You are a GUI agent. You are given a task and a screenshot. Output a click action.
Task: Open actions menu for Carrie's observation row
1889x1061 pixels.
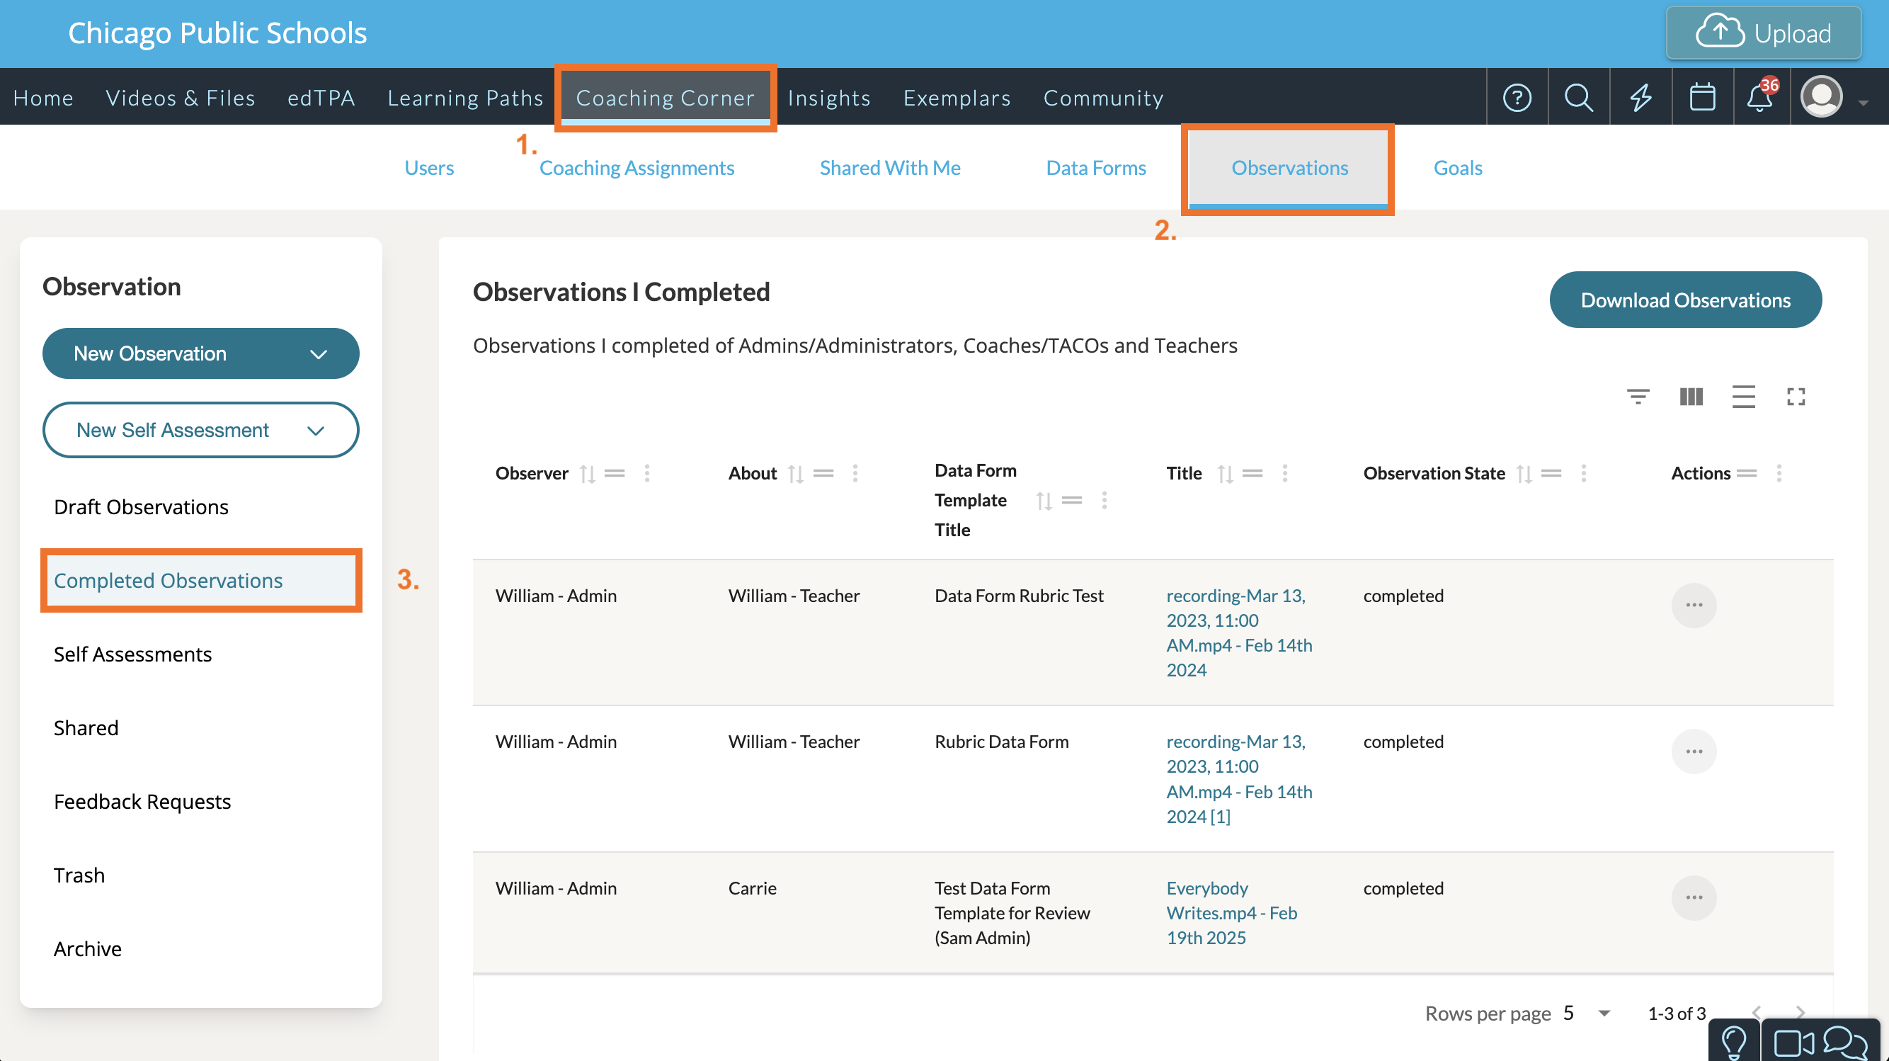click(1693, 897)
